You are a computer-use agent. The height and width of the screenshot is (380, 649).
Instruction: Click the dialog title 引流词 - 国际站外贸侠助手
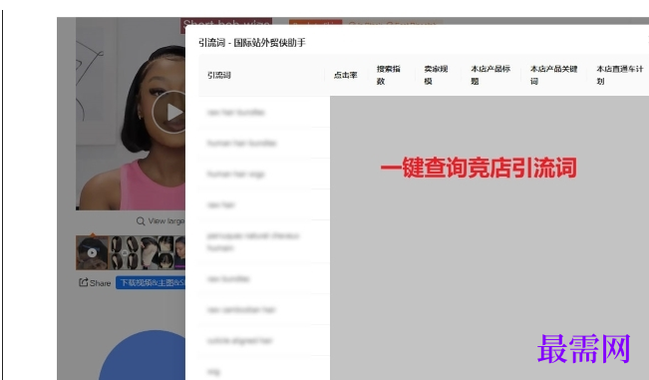(252, 43)
